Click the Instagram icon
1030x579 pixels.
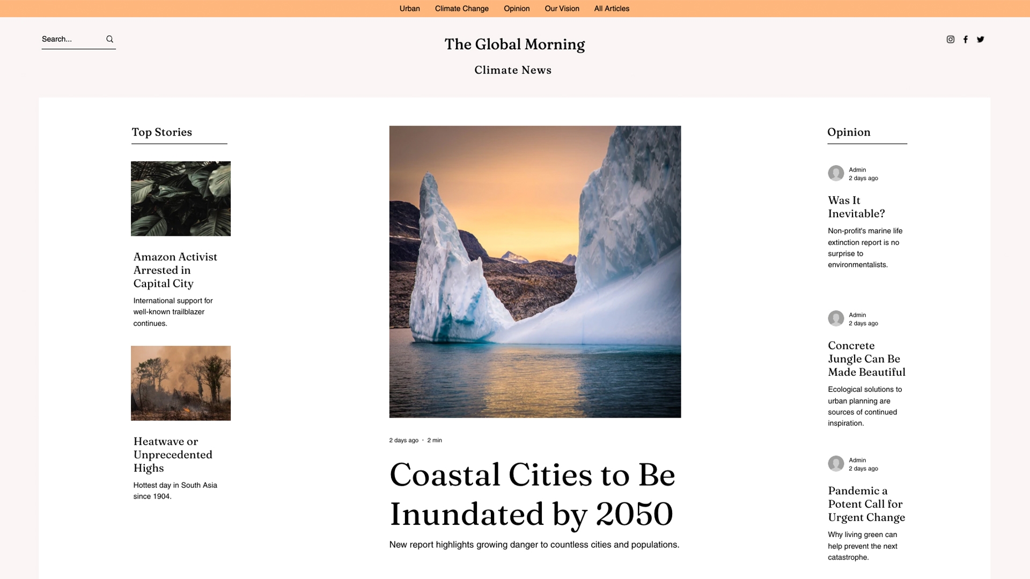click(951, 39)
